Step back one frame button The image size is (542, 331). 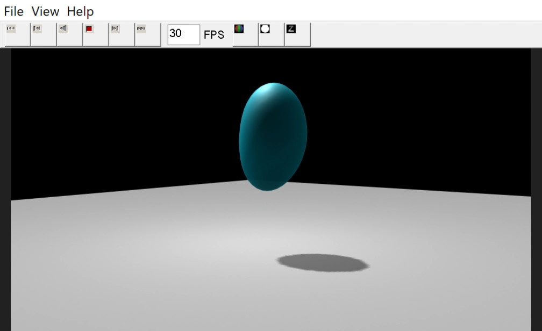coord(44,34)
